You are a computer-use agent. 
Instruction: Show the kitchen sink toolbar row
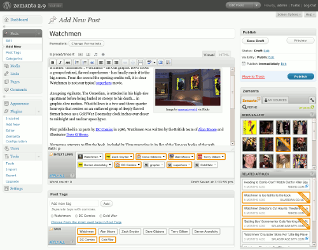point(168,62)
